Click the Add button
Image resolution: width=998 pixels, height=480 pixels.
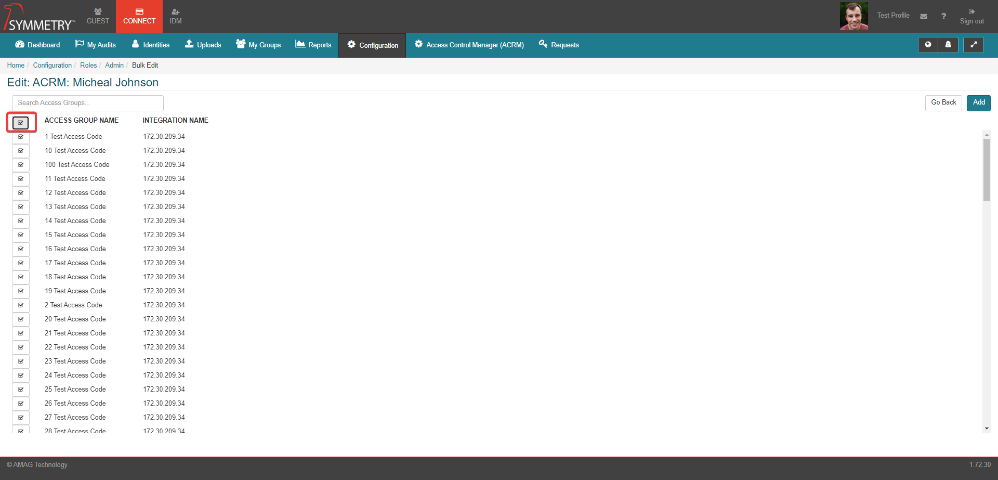tap(979, 103)
